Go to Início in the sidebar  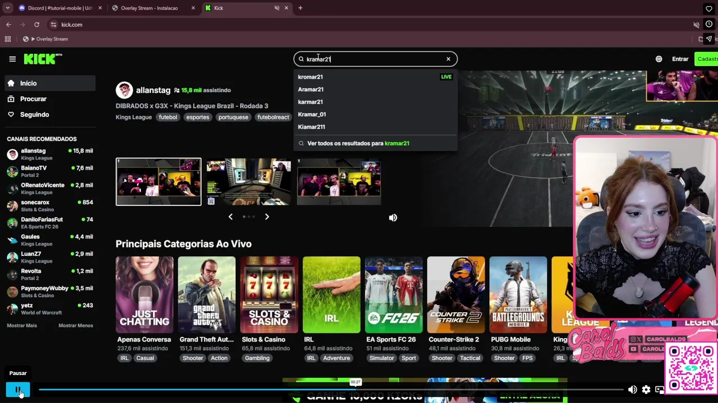tap(49, 83)
